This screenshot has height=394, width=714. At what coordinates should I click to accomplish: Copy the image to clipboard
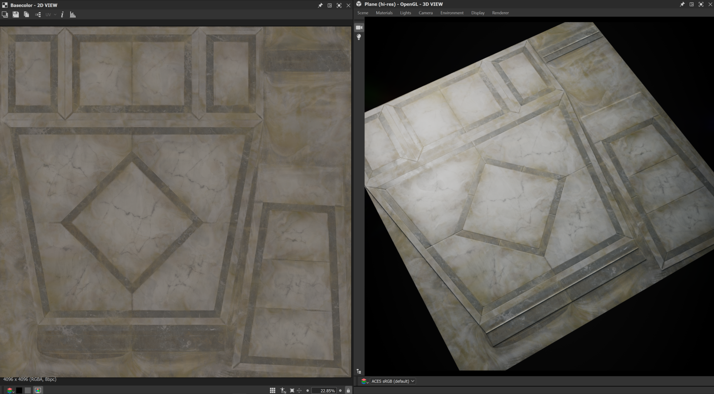26,15
